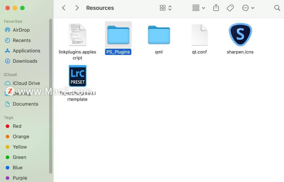Open the More actions ellipsis menu
This screenshot has width=284, height=182.
coord(248,8)
